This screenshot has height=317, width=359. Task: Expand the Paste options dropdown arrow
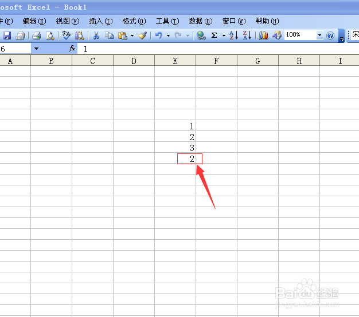coord(132,35)
